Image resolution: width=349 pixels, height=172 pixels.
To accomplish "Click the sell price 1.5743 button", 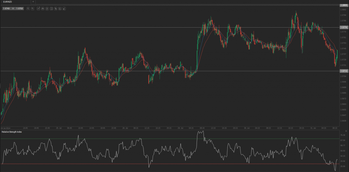I will coord(7,8).
